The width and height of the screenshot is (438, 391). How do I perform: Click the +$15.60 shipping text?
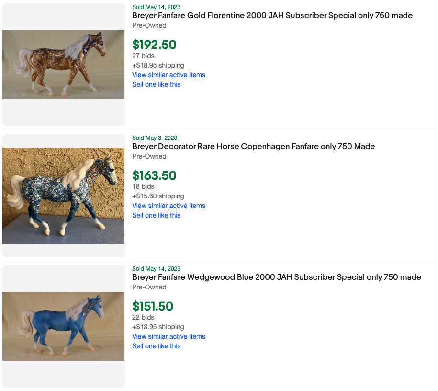(x=158, y=196)
